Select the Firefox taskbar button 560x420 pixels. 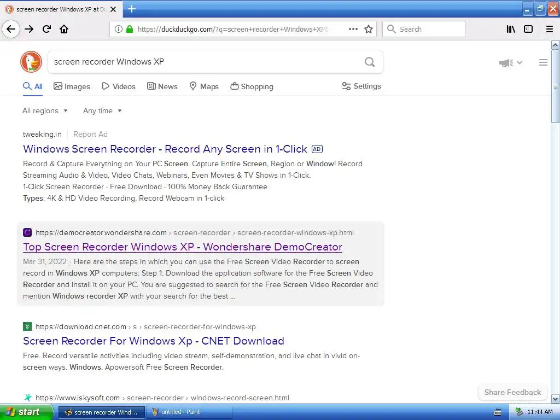click(102, 412)
